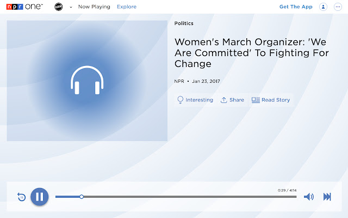The image size is (348, 218).
Task: Mute the volume speaker icon
Action: [309, 197]
